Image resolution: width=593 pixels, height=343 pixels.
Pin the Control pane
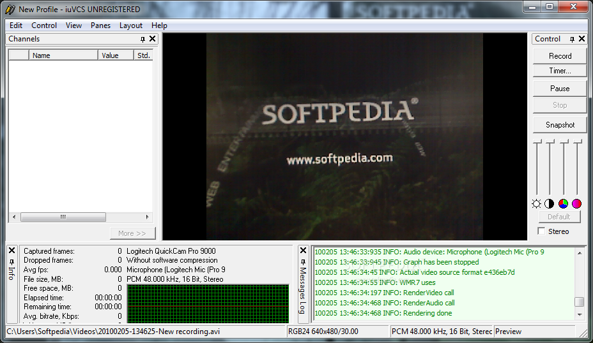point(572,39)
